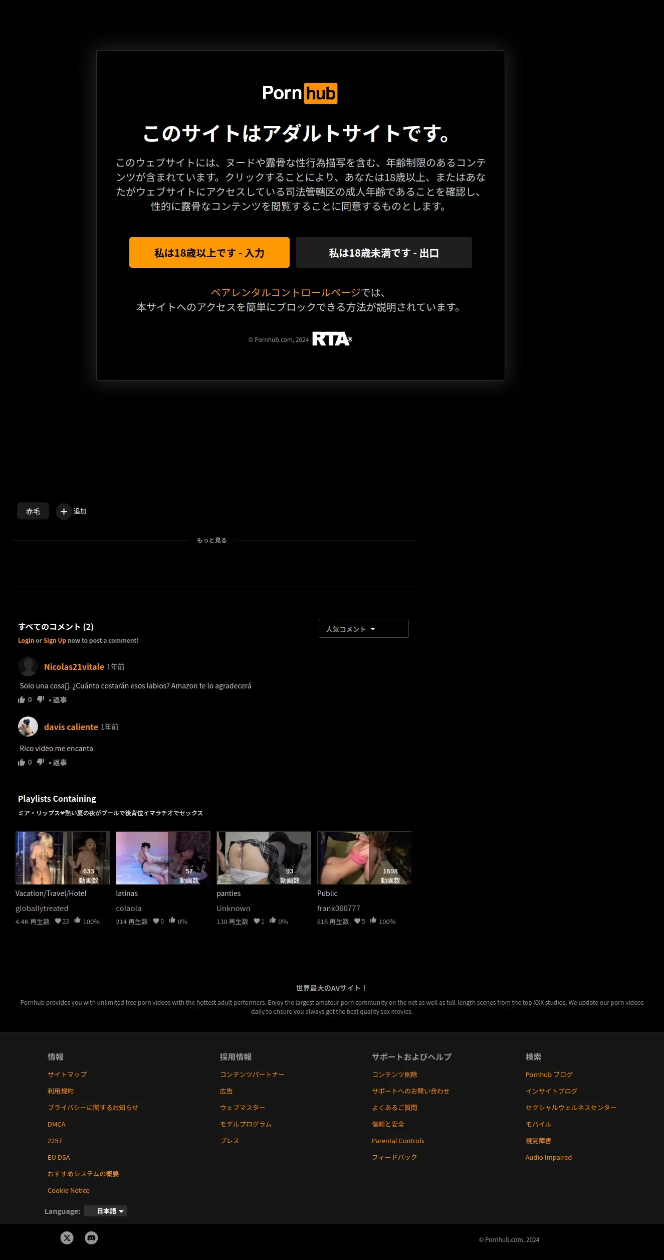Click 私は18歳未満です - 出口 exit button
This screenshot has height=1260, width=664.
click(x=384, y=253)
